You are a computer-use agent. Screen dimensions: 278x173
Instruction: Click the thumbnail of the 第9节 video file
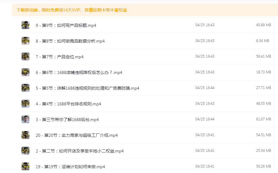point(25,25)
